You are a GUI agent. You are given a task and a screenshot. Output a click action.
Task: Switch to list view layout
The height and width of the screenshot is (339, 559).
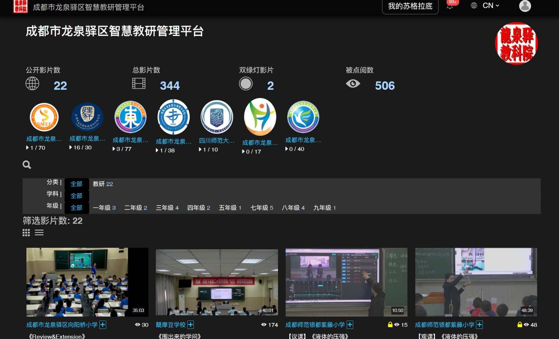(39, 233)
